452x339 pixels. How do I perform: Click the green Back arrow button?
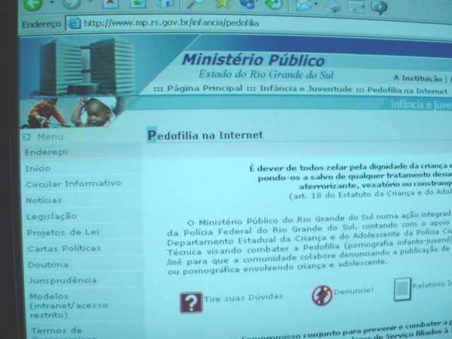32,4
